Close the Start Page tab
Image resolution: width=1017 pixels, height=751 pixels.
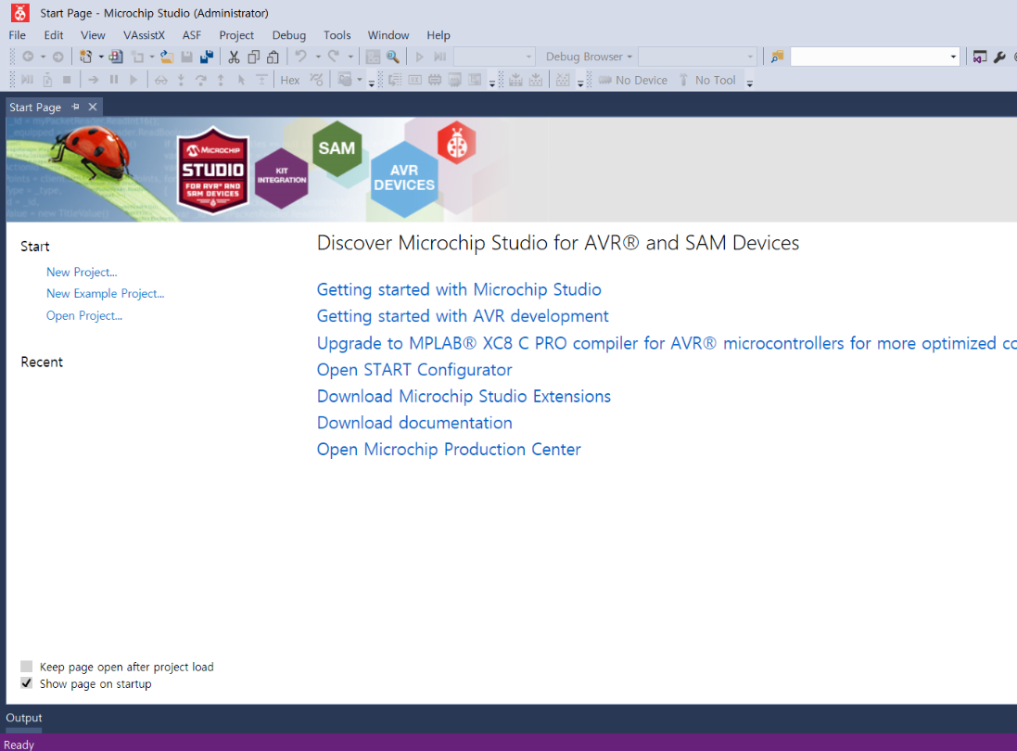(x=93, y=107)
